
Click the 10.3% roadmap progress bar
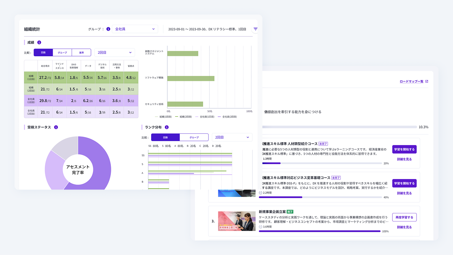[x=339, y=127]
